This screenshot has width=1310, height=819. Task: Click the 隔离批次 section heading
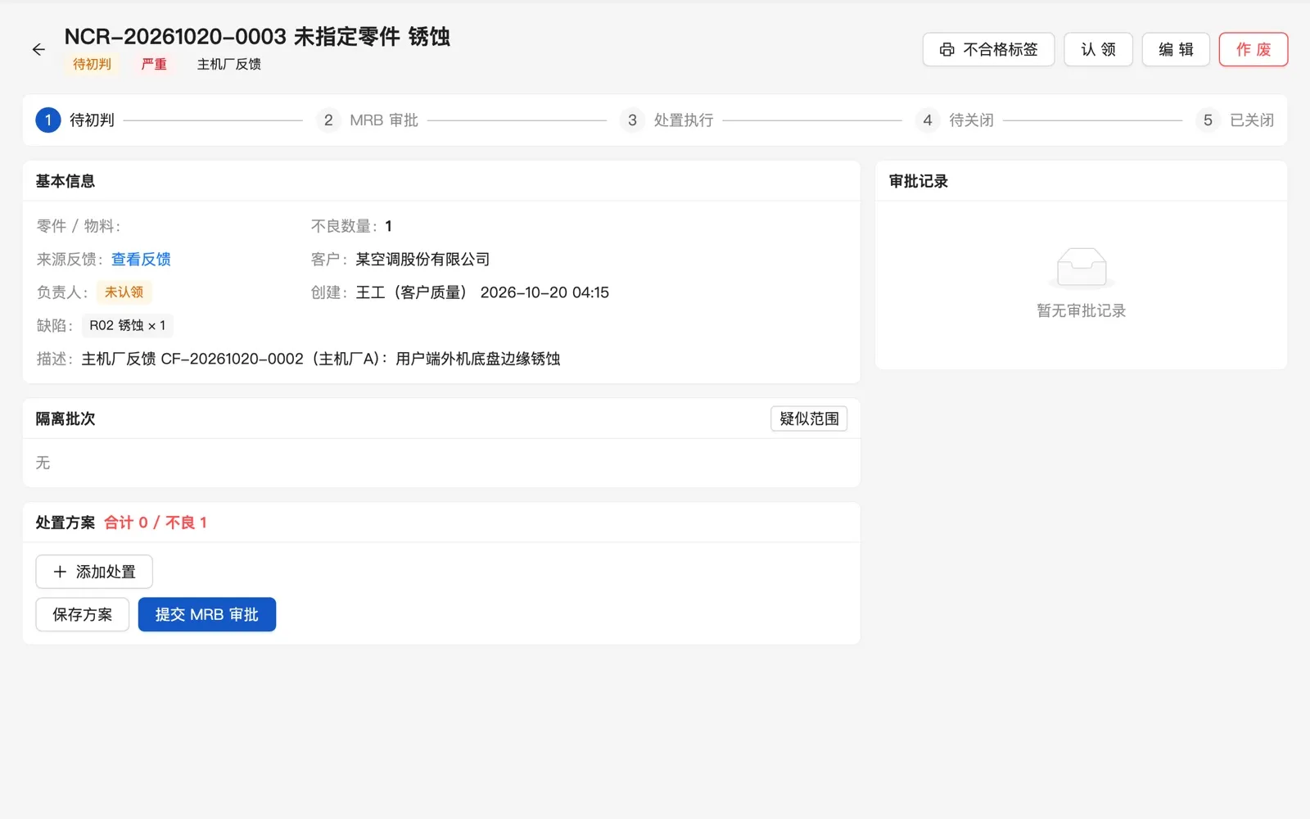pos(65,419)
